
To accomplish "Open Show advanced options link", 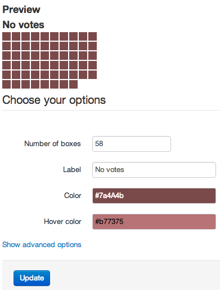I will 42,245.
